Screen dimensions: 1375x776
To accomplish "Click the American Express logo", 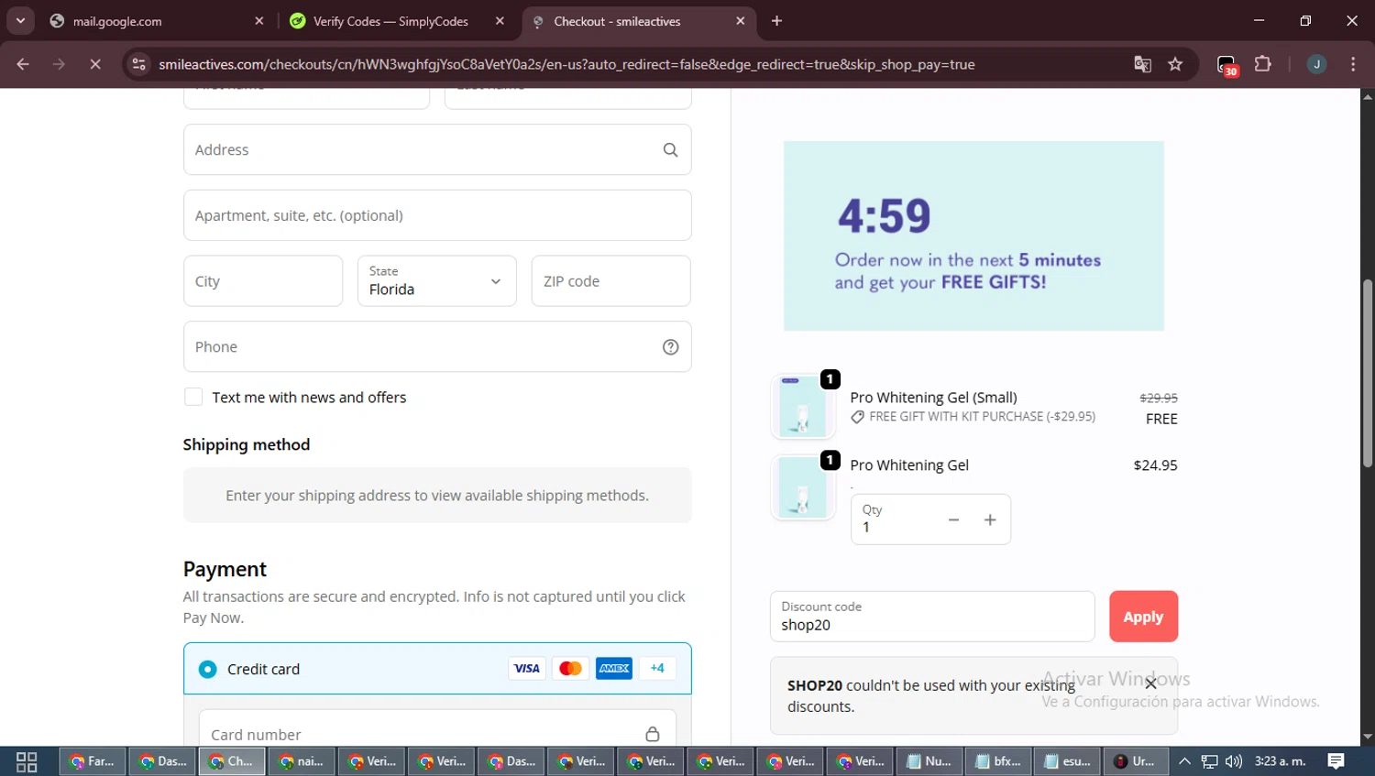I will click(x=614, y=669).
